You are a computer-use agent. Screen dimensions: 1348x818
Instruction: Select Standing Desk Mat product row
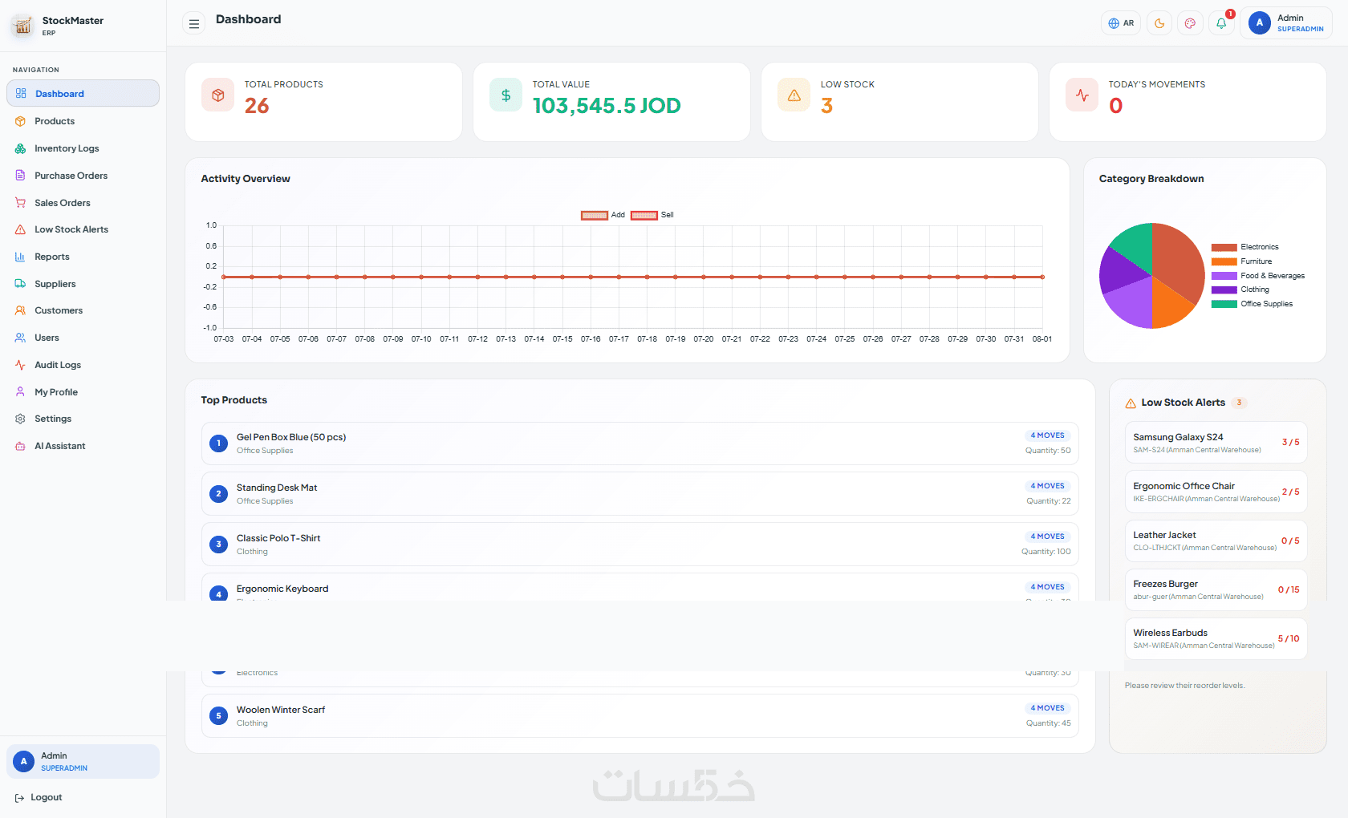pos(639,494)
